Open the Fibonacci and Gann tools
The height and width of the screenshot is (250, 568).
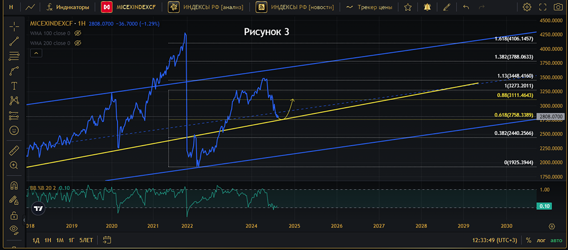tap(14, 56)
